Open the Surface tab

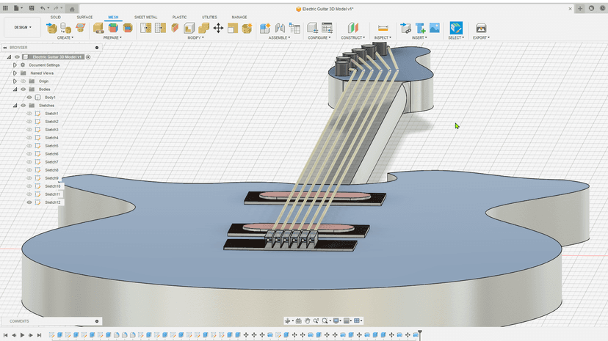point(84,16)
